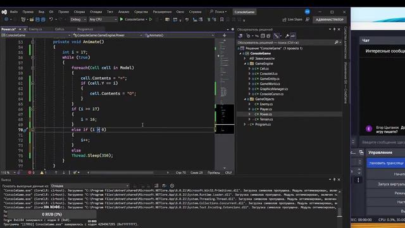Collapse the GameObjects folder
Viewport: 405px width, 228px height.
tap(245, 99)
